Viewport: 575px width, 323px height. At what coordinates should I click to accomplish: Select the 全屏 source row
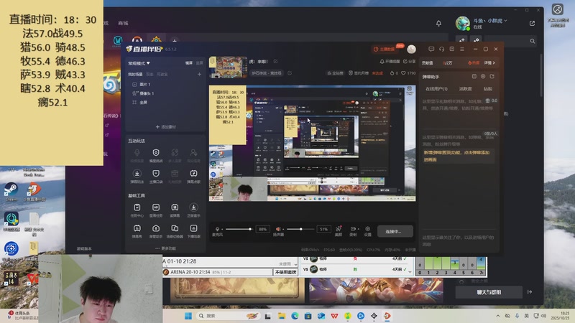[165, 103]
